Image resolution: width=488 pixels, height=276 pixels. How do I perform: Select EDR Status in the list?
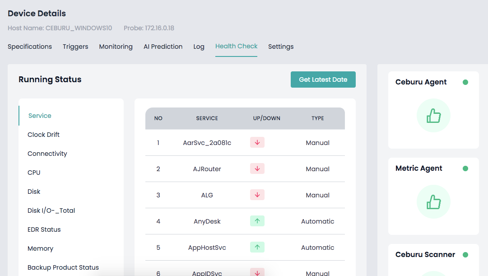pyautogui.click(x=44, y=229)
